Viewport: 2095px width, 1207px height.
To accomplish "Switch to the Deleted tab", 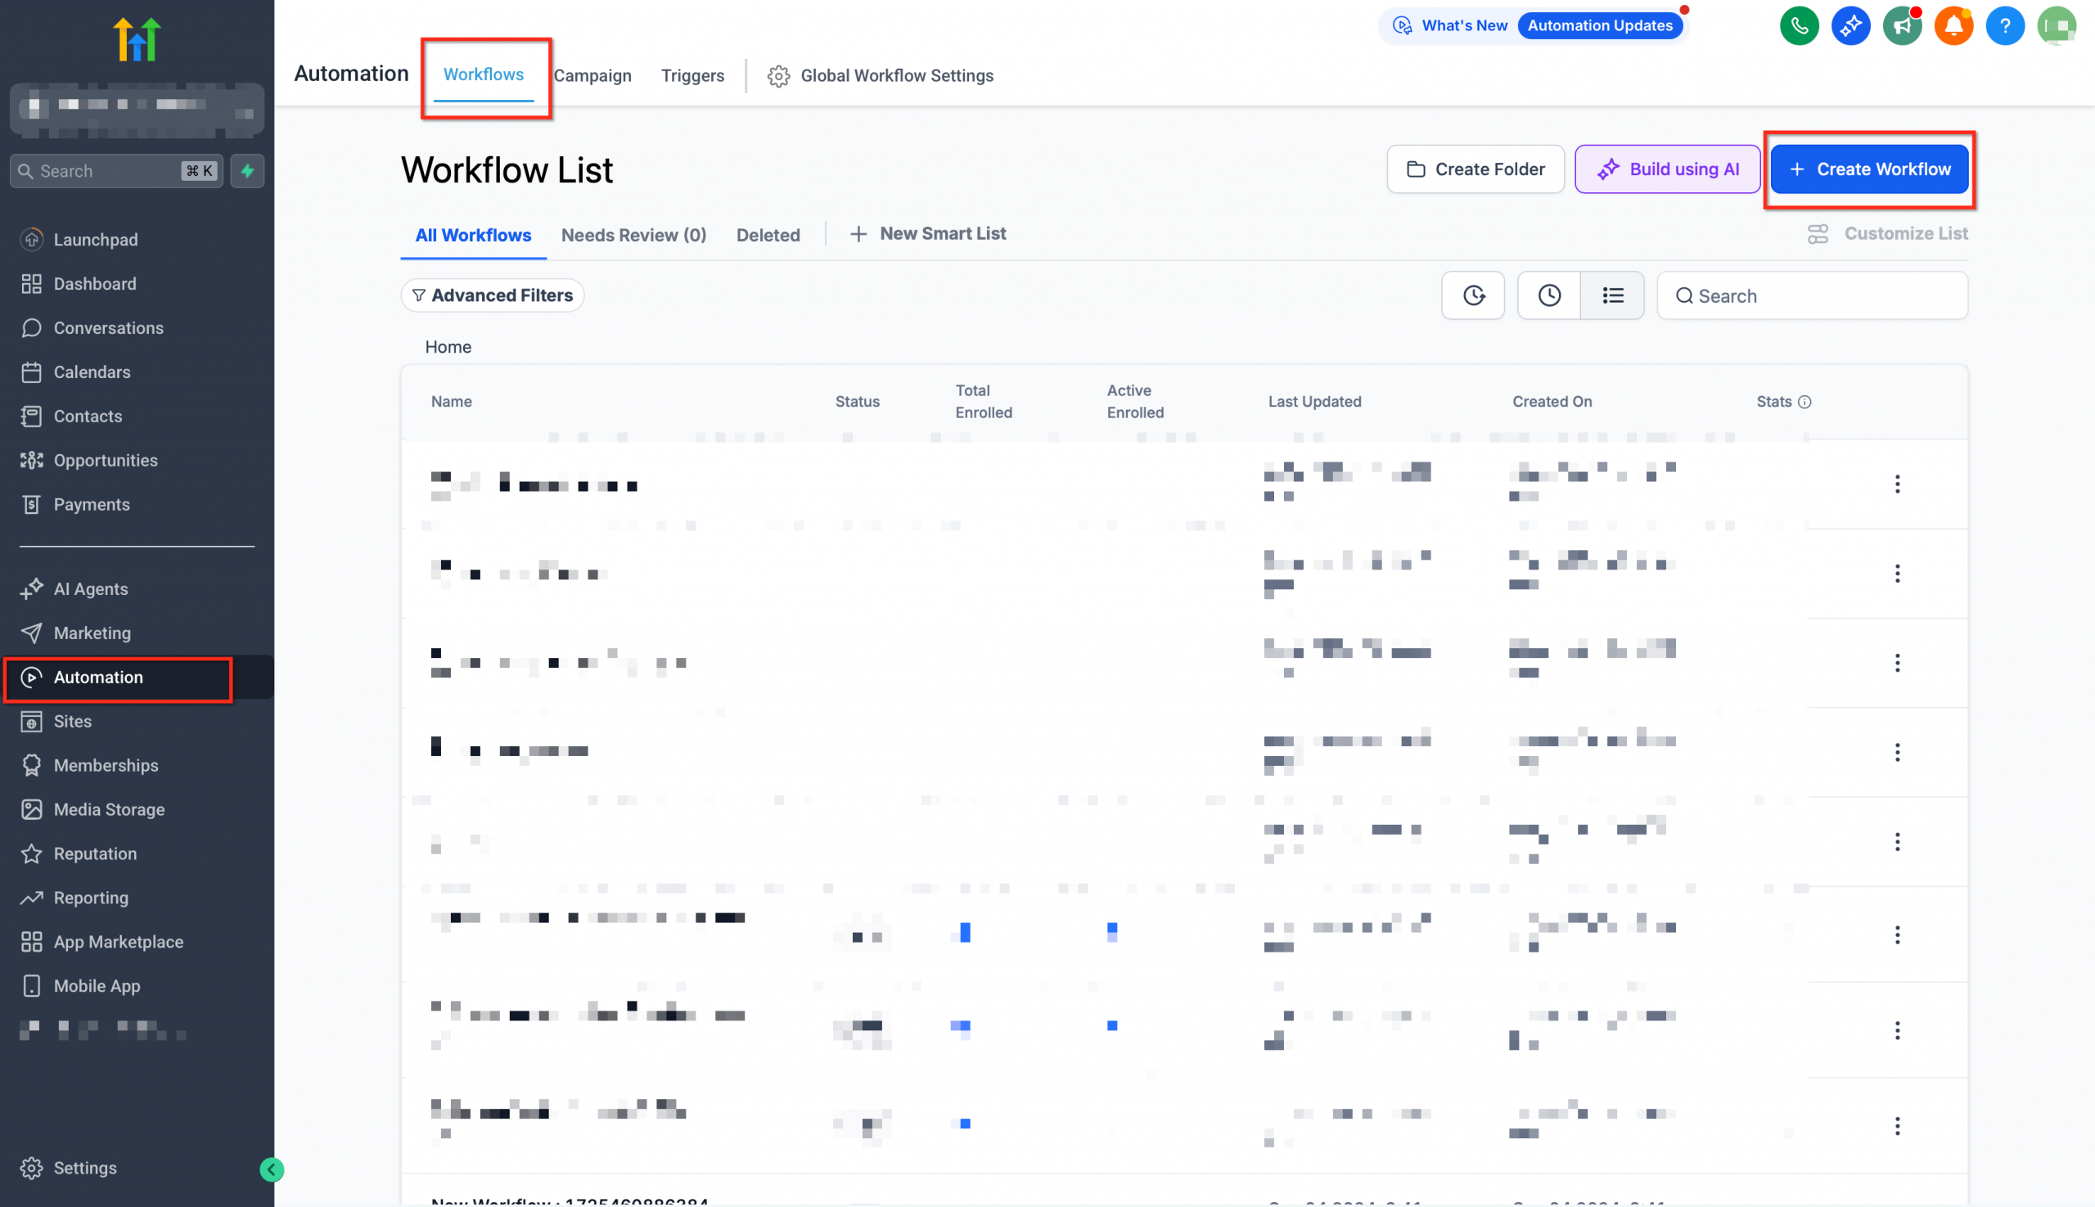I will [768, 235].
